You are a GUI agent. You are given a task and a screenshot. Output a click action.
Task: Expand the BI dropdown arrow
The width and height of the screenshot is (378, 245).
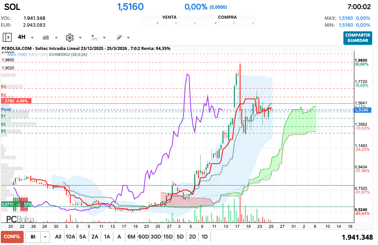tap(45, 237)
